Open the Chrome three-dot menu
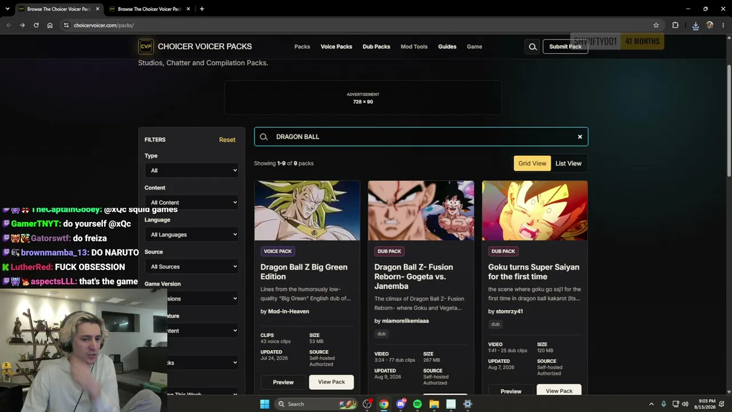 click(x=723, y=25)
